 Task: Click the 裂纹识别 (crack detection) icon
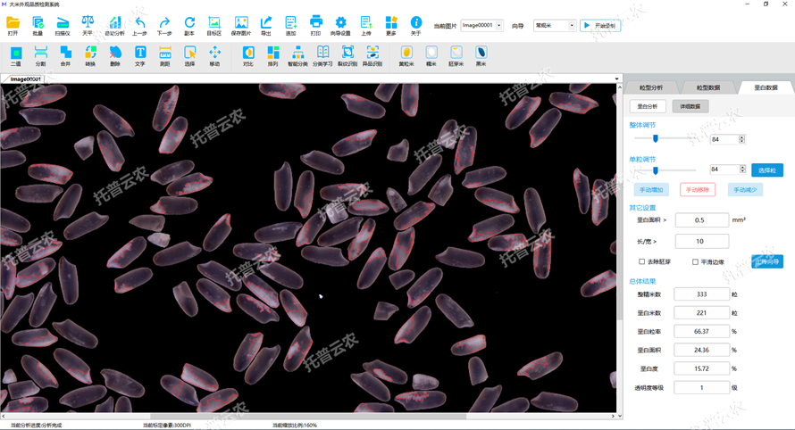pos(347,56)
